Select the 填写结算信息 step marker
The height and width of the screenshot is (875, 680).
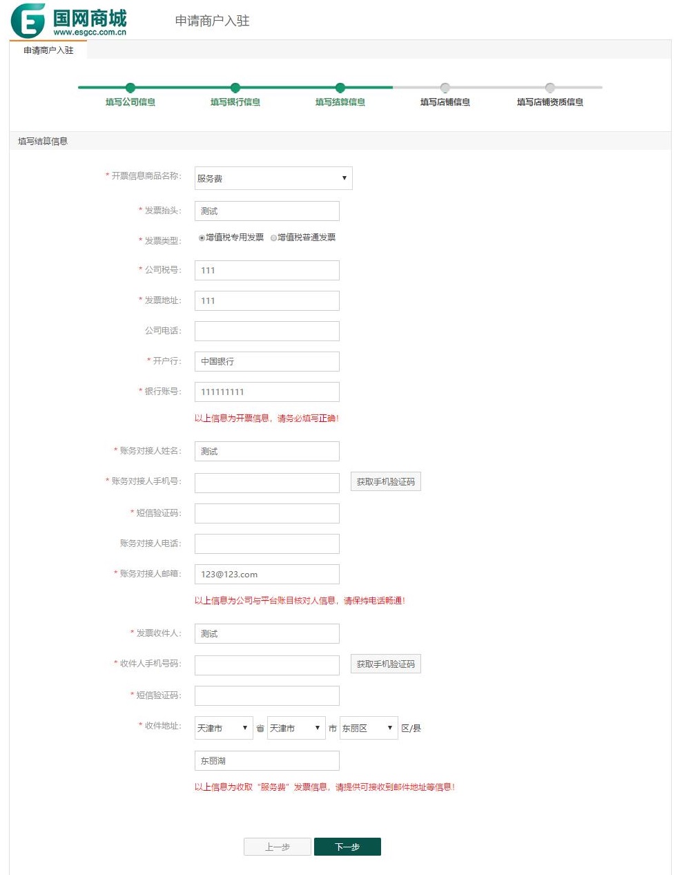[x=340, y=88]
